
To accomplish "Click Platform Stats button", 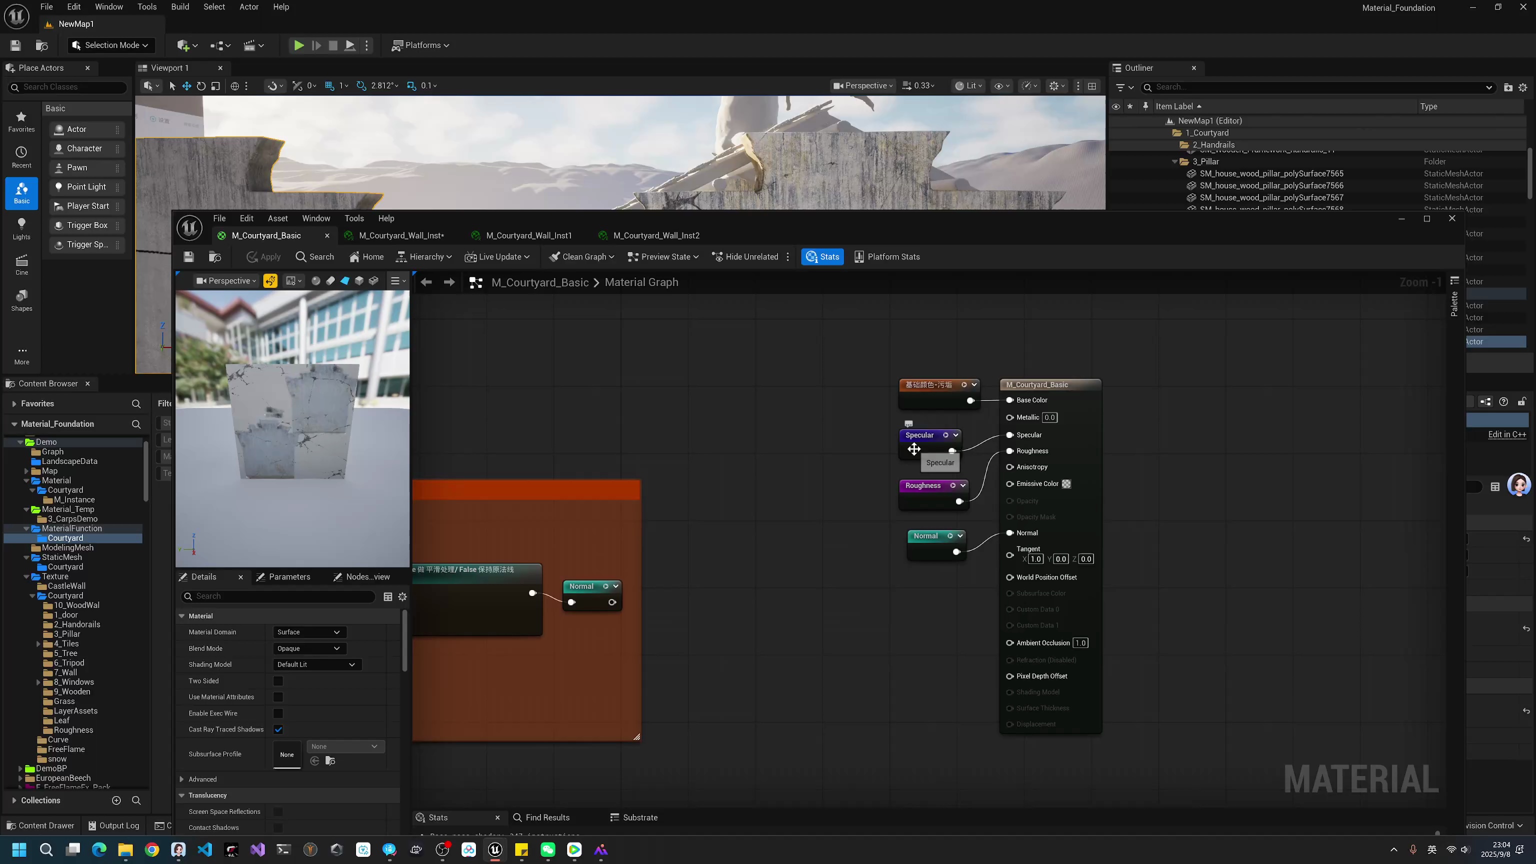I will 887,257.
